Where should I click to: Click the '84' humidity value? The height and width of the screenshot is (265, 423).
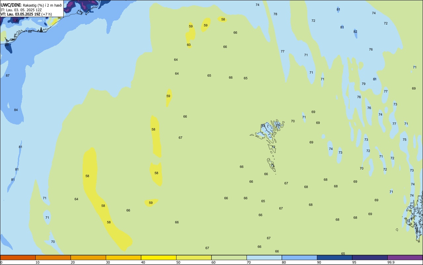click(x=16, y=110)
